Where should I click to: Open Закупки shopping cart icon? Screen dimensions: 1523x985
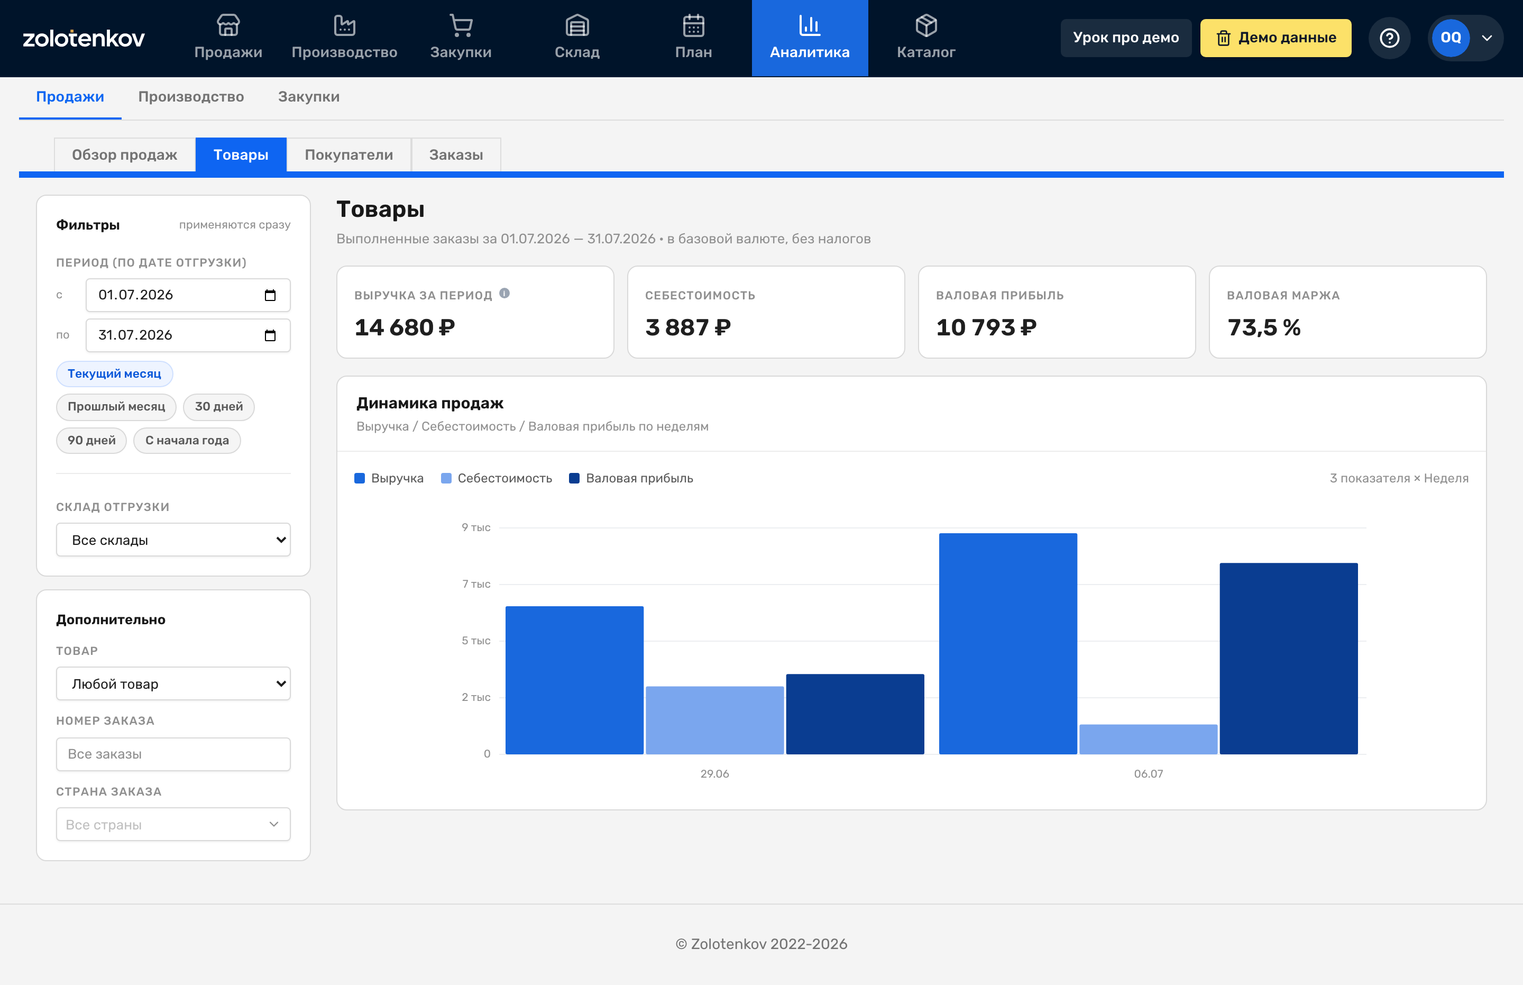(461, 25)
